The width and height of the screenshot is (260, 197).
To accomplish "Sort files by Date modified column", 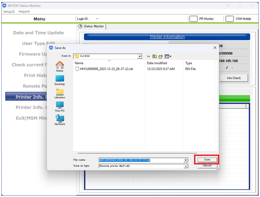I will pyautogui.click(x=157, y=63).
